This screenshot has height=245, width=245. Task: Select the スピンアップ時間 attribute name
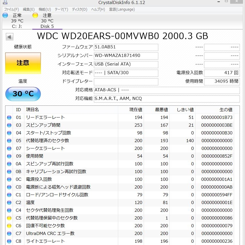tap(43, 125)
